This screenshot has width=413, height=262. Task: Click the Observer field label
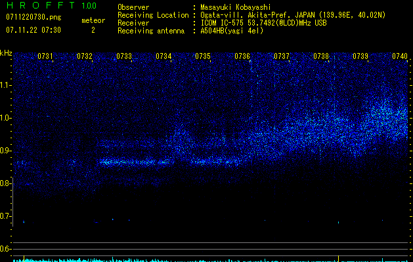[133, 7]
